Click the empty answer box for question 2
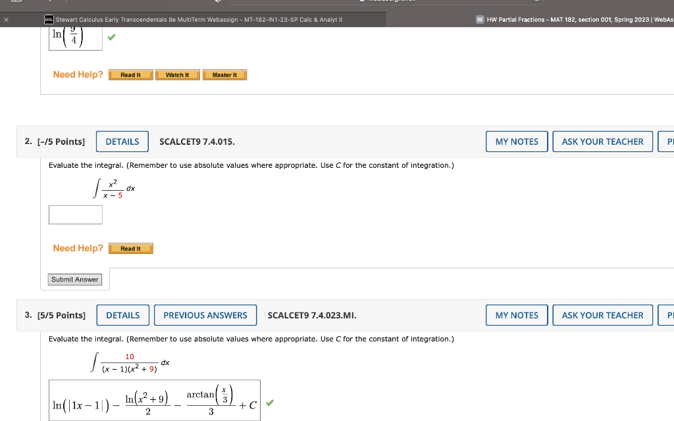 pos(75,214)
